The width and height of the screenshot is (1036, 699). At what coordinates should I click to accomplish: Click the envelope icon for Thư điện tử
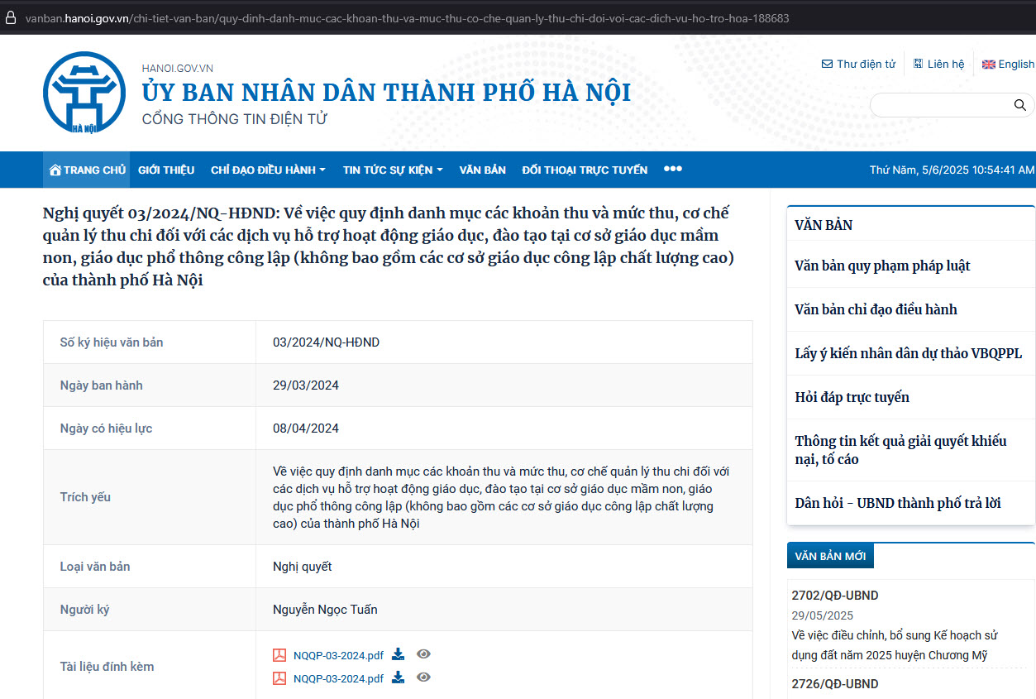[827, 64]
